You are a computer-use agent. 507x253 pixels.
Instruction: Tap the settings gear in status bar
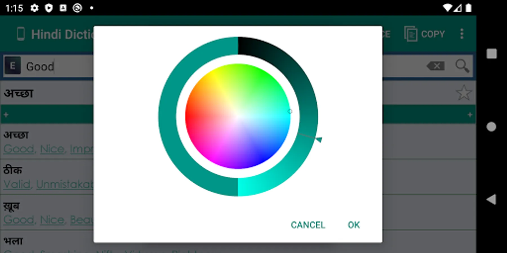pyautogui.click(x=34, y=8)
